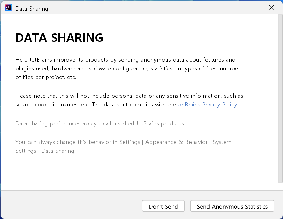
Task: Click the gray footer left of Don't Send
Action: click(71, 206)
